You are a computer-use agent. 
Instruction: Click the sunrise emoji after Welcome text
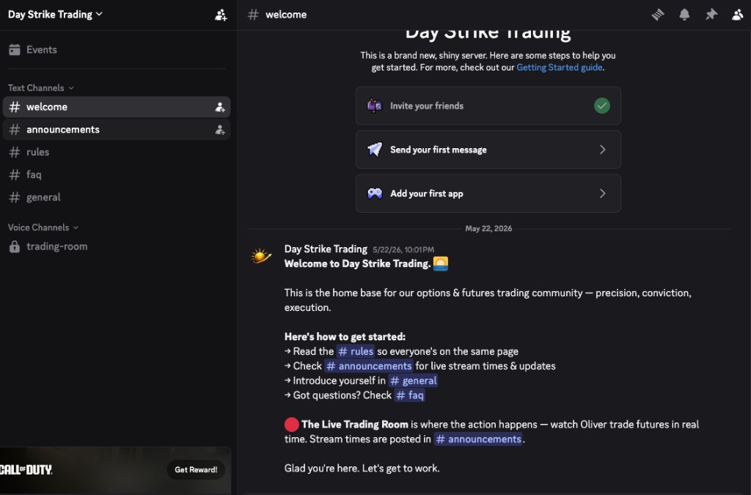(441, 264)
